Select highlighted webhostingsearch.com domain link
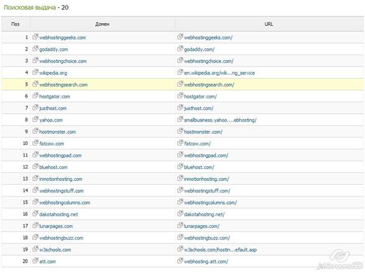The image size is (365, 272). (63, 85)
